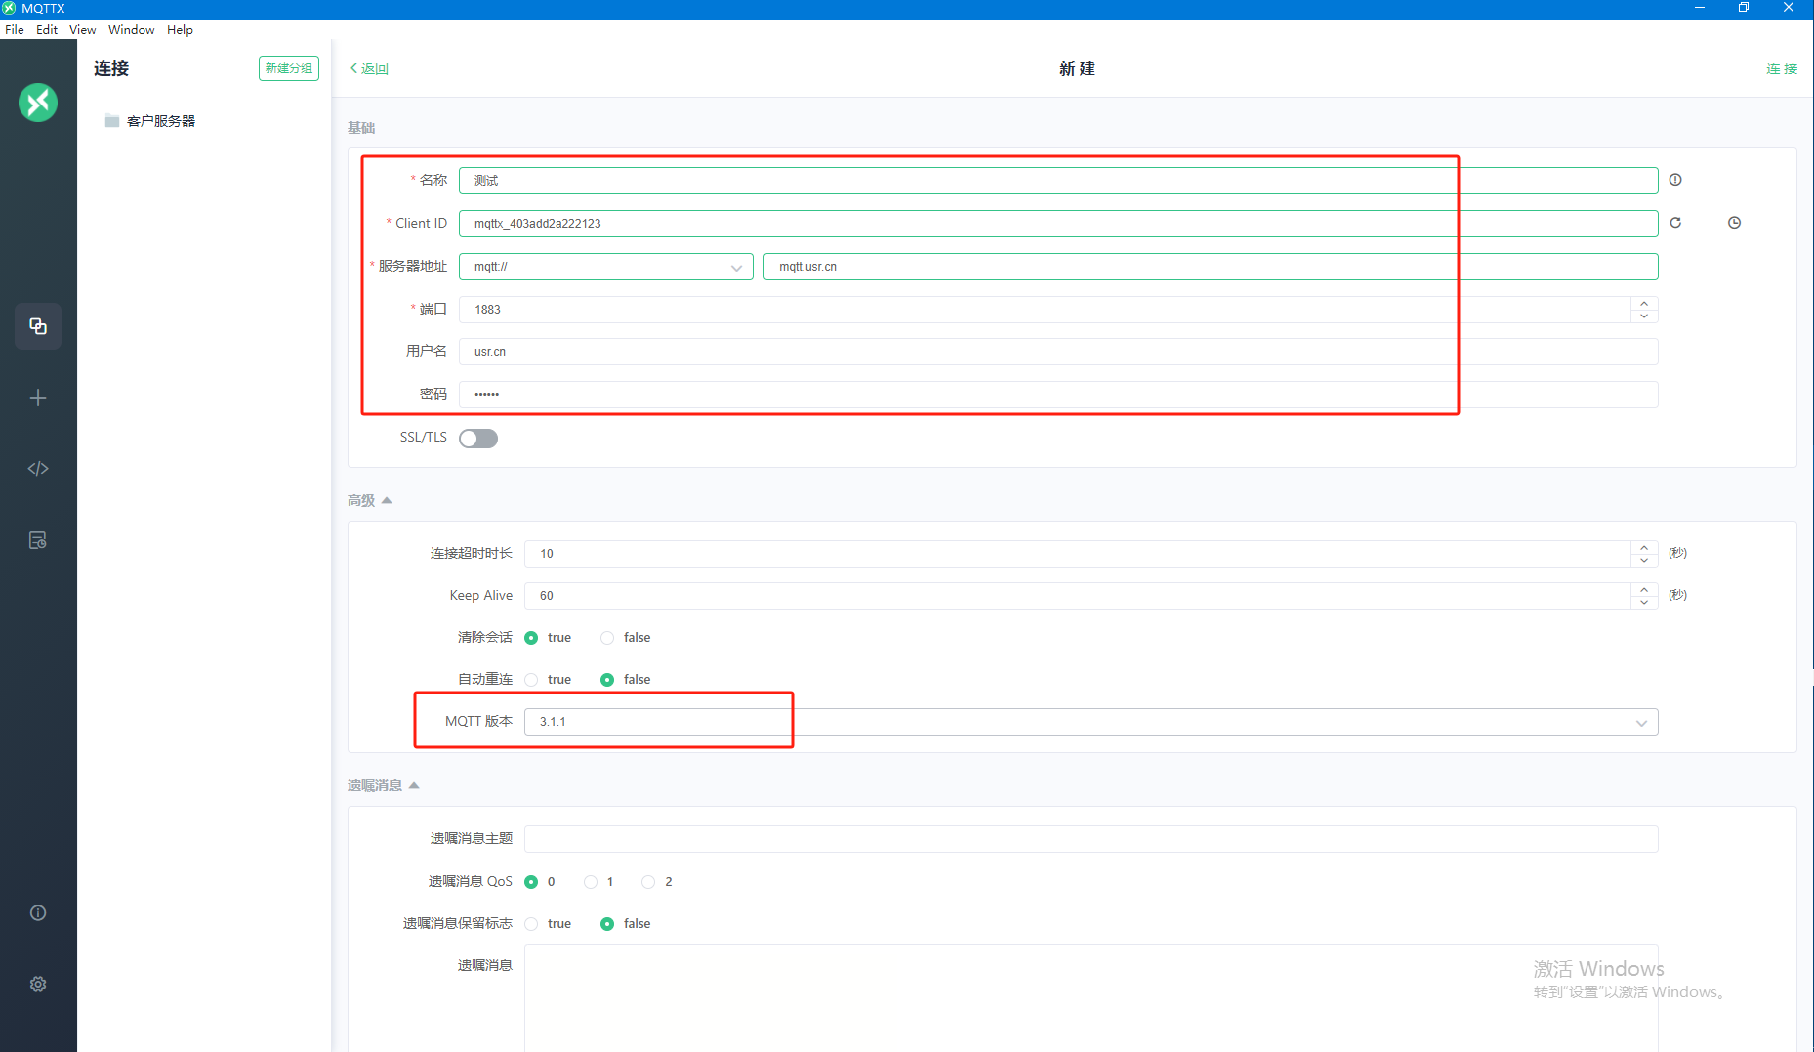Open the Connections page icon in sidebar

[x=38, y=326]
